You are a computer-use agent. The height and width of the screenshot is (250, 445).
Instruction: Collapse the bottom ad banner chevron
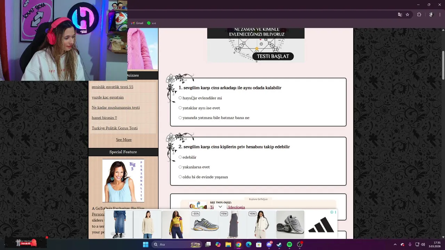(x=220, y=207)
